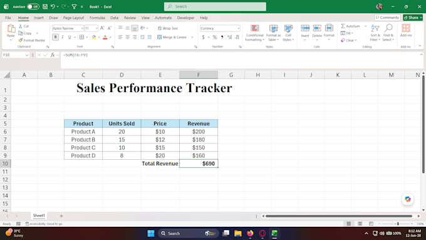Image resolution: width=426 pixels, height=240 pixels.
Task: Select the Sheet1 tab
Action: pyautogui.click(x=39, y=216)
